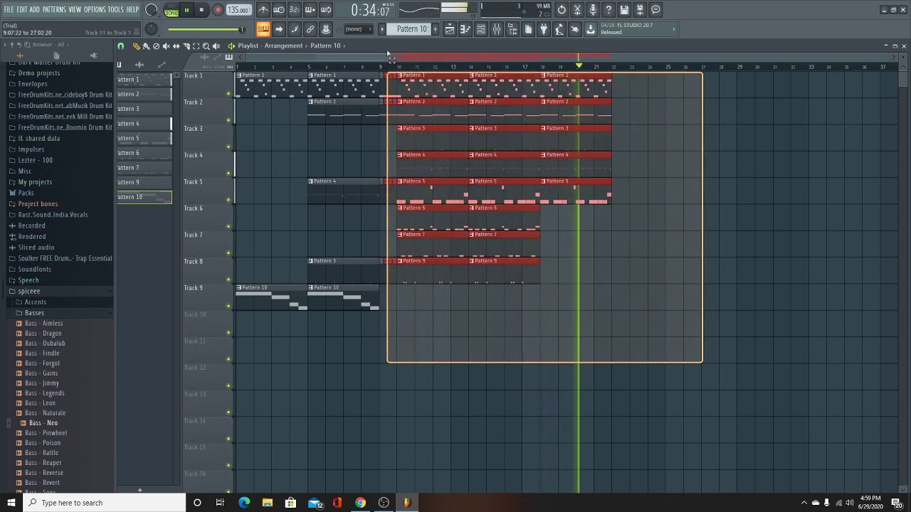Click the Undo history icon in the top toolbar
911x512 pixels.
[x=562, y=10]
